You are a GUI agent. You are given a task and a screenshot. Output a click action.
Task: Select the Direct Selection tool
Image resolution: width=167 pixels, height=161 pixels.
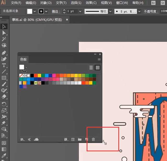[4, 33]
